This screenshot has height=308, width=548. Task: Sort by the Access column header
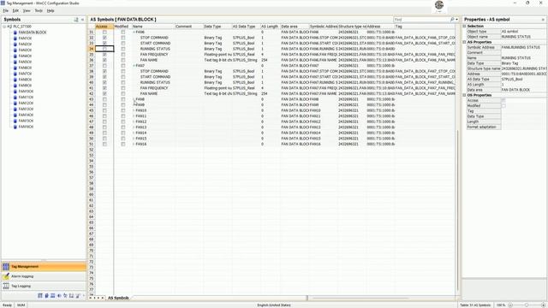pos(104,27)
